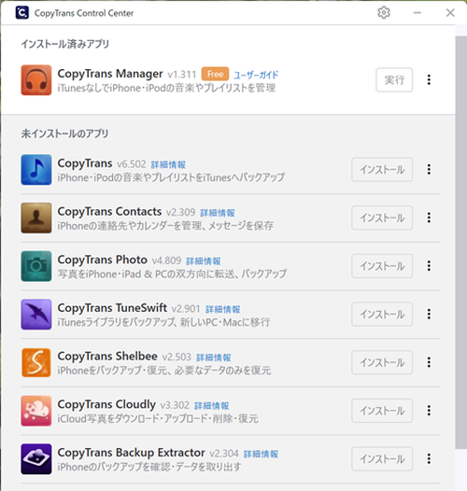Open the three-dot menu for CopyTrans TuneSwift
This screenshot has width=467, height=491.
(429, 314)
